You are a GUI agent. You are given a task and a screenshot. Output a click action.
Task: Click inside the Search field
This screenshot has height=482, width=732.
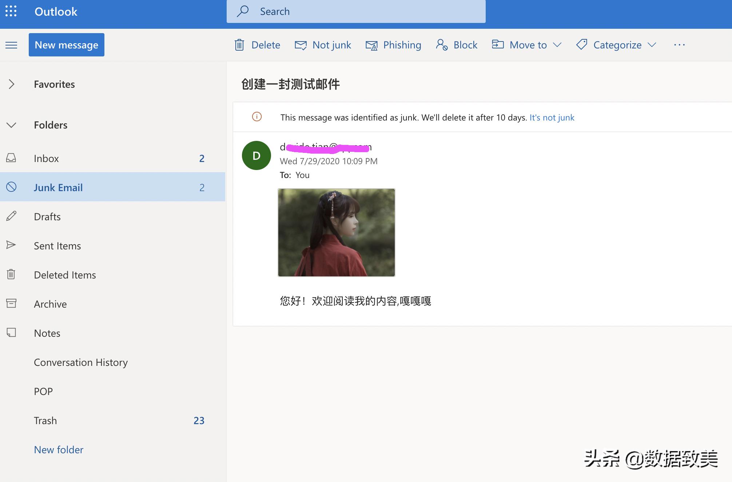pyautogui.click(x=357, y=11)
